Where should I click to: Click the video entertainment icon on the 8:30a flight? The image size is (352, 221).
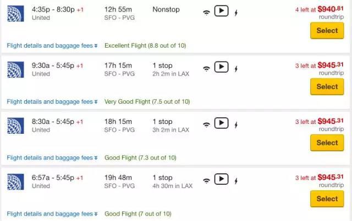tap(221, 123)
